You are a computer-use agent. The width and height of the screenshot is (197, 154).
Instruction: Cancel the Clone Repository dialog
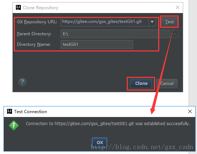(x=167, y=84)
